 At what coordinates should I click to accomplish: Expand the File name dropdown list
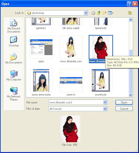point(105,102)
